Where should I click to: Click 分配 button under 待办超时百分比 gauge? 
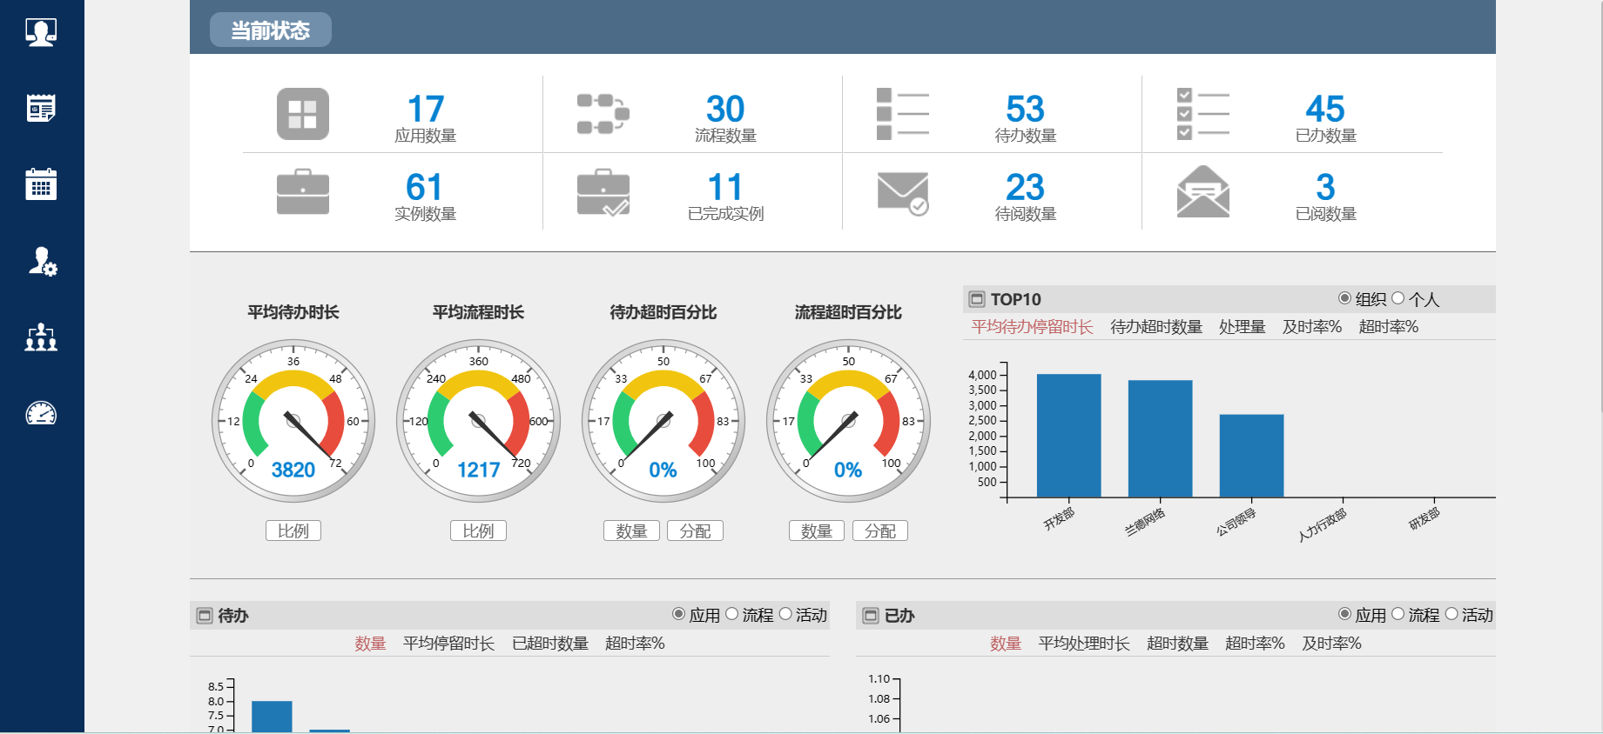695,530
